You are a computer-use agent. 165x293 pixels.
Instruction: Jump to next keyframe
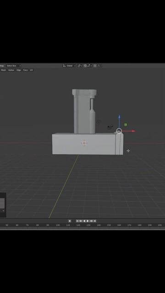point(91,221)
